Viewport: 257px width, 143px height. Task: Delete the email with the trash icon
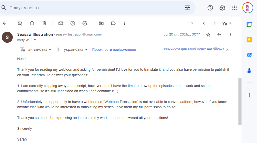click(44, 23)
